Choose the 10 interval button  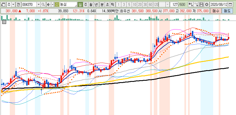click(134, 4)
